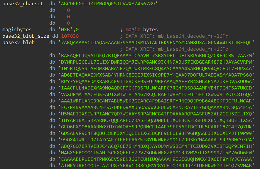
Task: Click blob string starting with 'BAEAQELJQSAIUKQ'
Action: (156, 56)
